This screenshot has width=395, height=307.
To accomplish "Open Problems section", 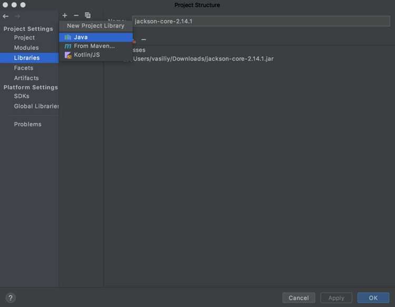I will [28, 124].
